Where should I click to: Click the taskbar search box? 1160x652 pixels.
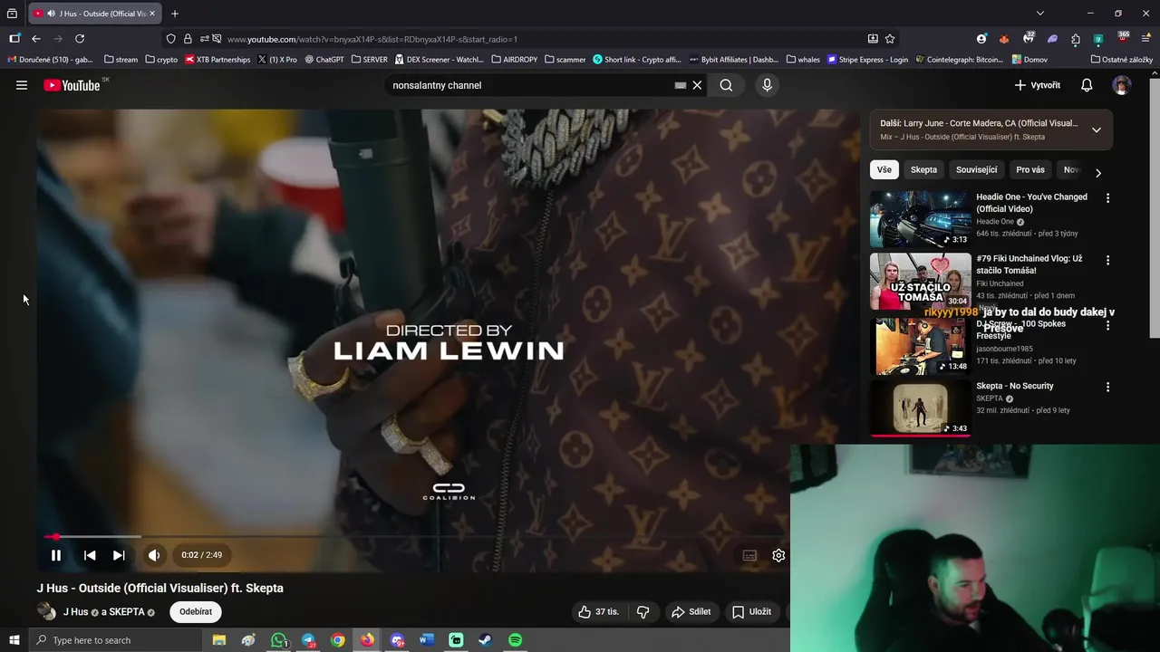(115, 640)
